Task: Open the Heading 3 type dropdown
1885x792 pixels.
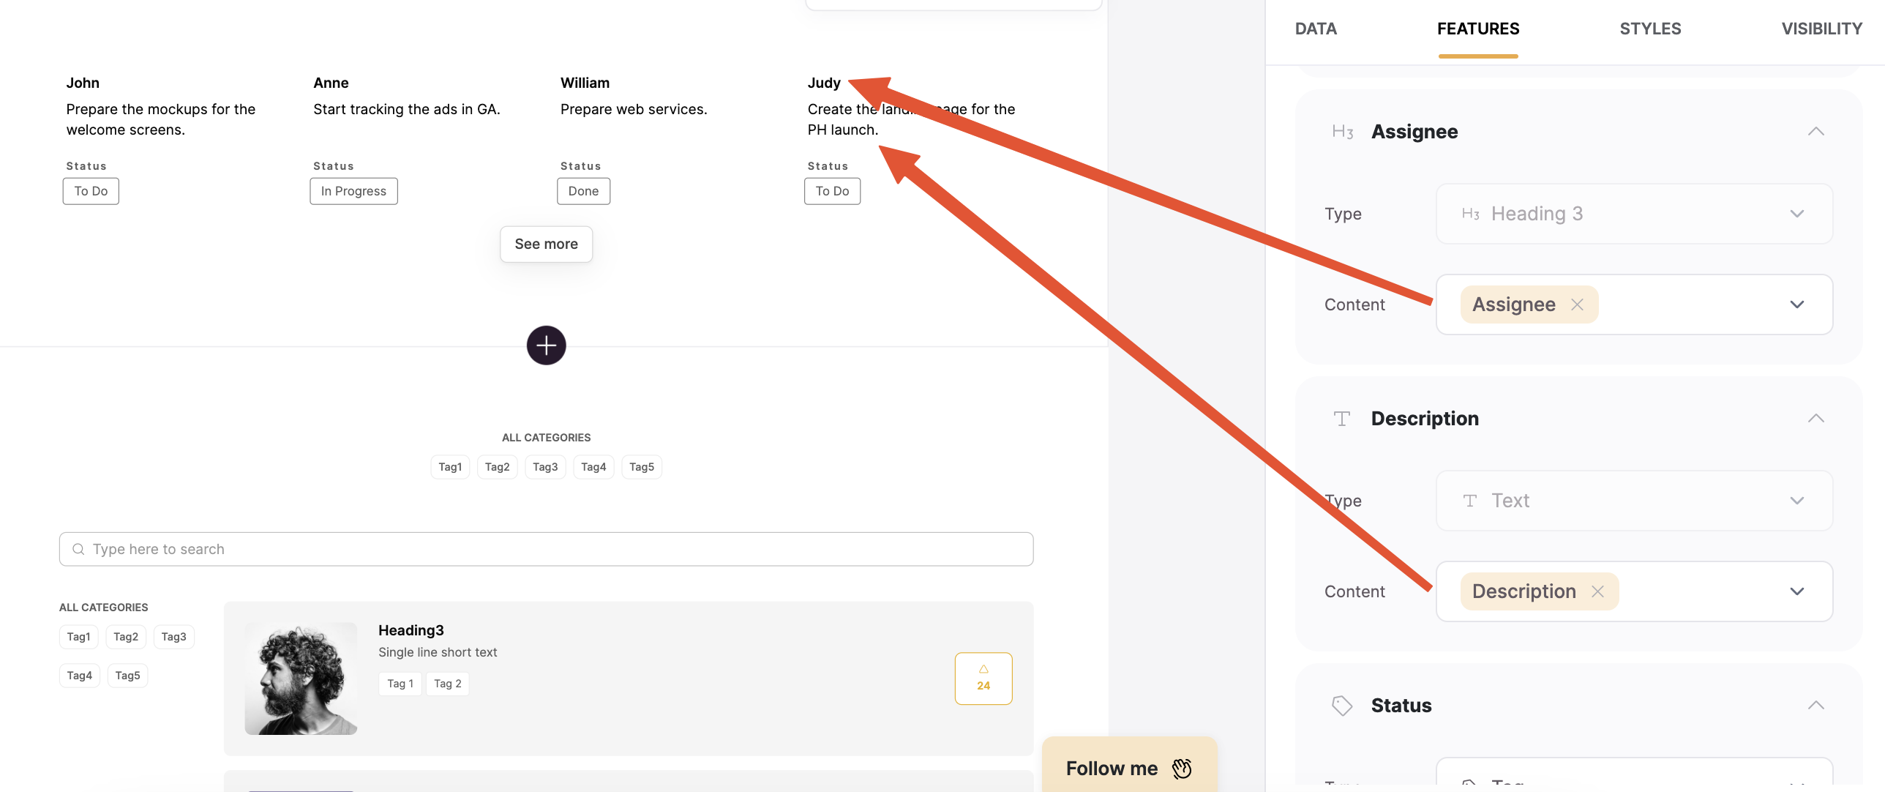Action: [1797, 214]
